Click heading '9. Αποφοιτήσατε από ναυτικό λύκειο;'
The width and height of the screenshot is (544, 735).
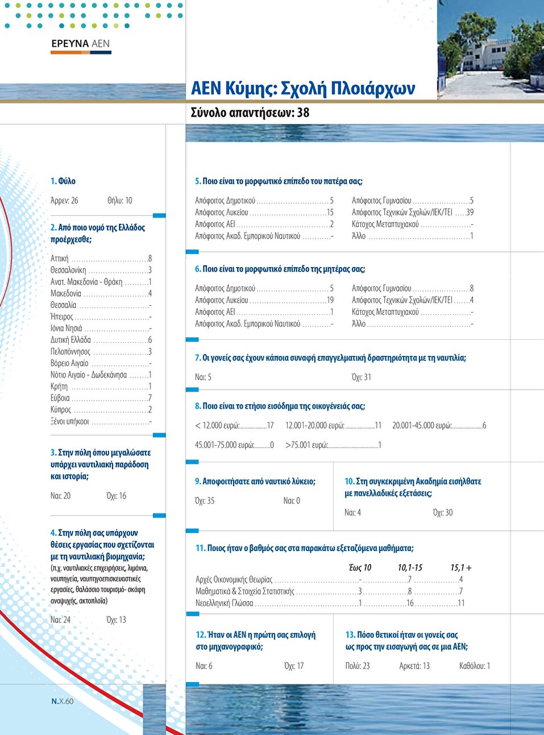[255, 482]
